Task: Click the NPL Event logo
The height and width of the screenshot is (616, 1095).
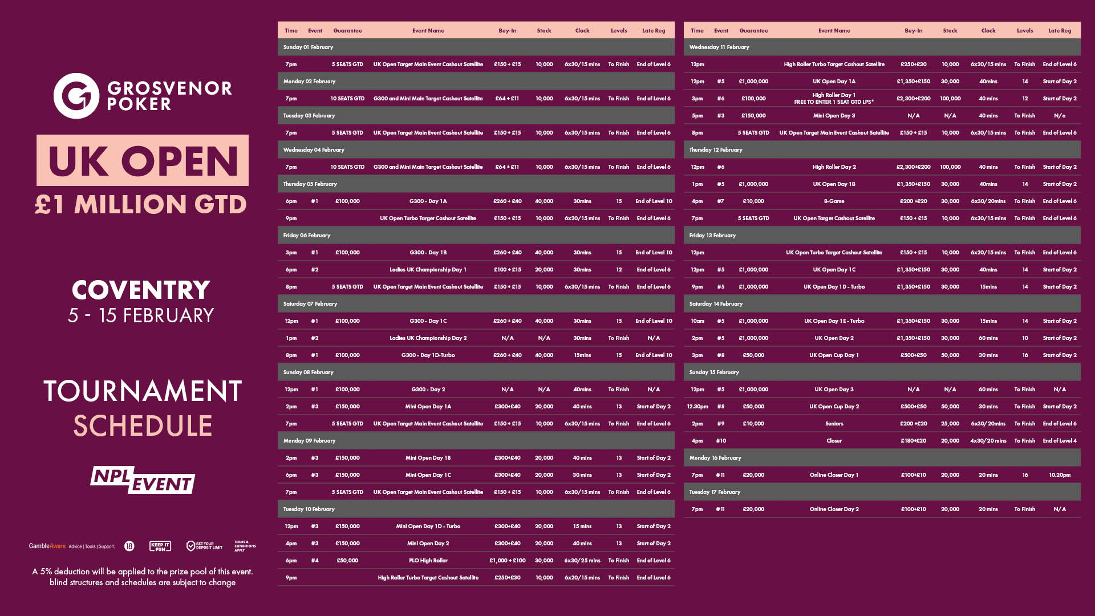Action: [143, 480]
